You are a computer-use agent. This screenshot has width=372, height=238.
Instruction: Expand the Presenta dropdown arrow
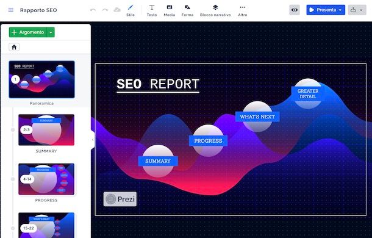click(340, 10)
